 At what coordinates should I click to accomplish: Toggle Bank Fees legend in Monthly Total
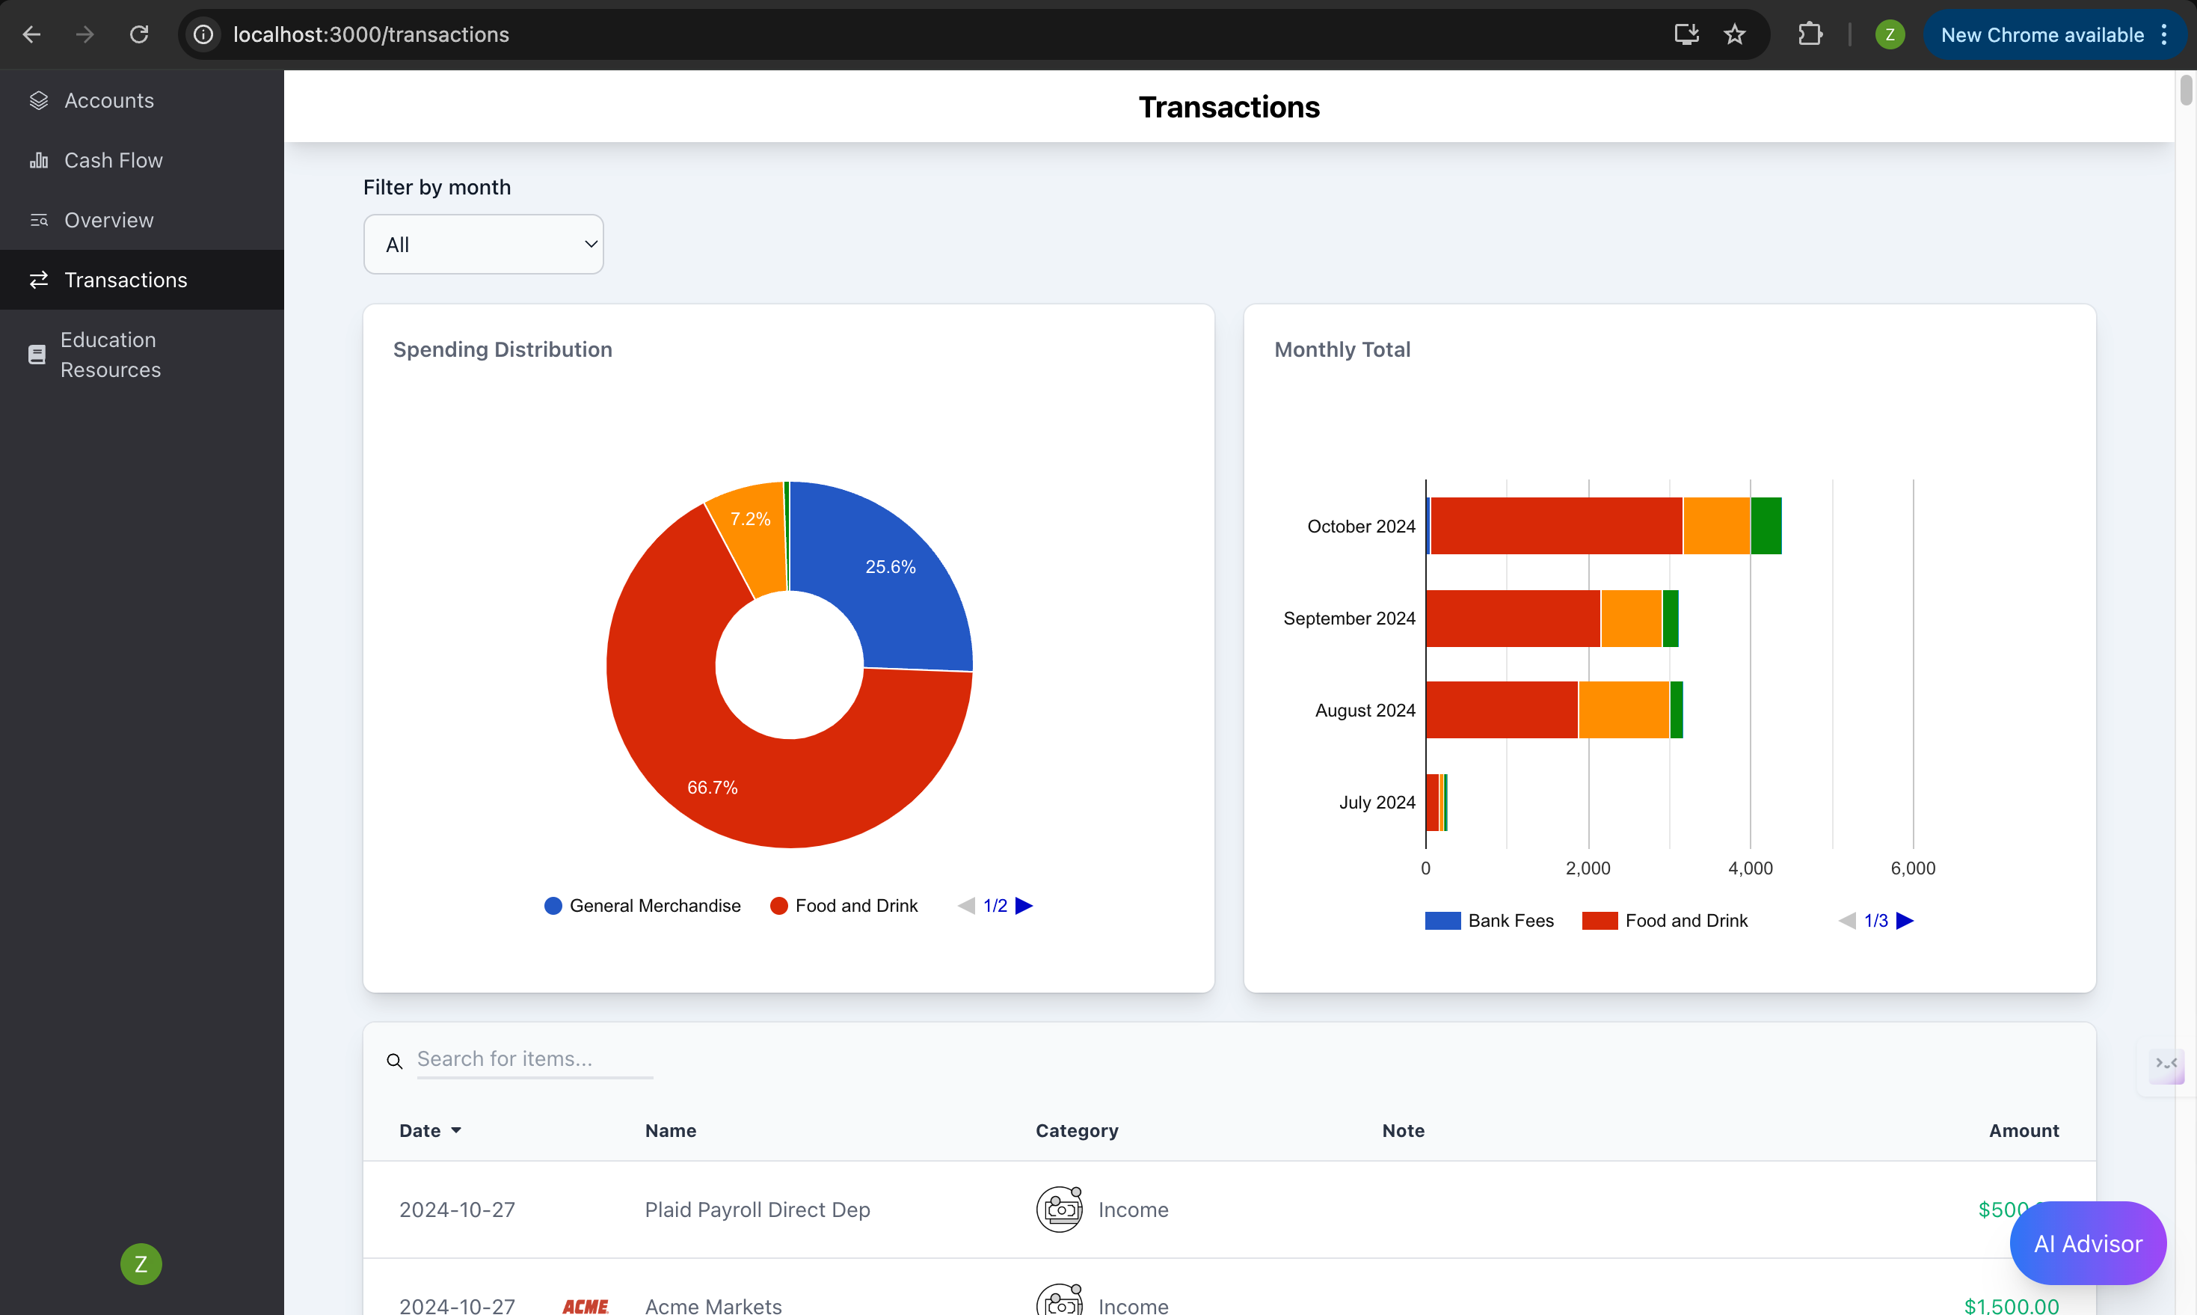[1489, 921]
